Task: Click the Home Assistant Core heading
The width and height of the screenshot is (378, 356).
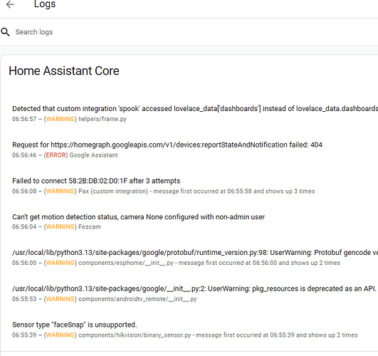Action: 64,71
